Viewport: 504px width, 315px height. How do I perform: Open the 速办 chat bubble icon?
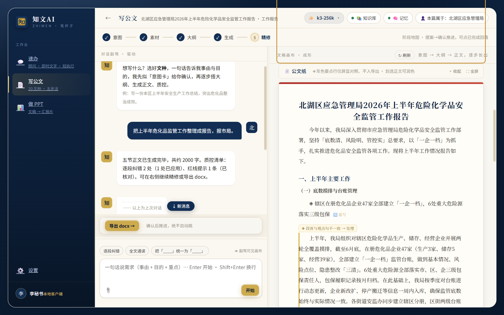(x=20, y=62)
